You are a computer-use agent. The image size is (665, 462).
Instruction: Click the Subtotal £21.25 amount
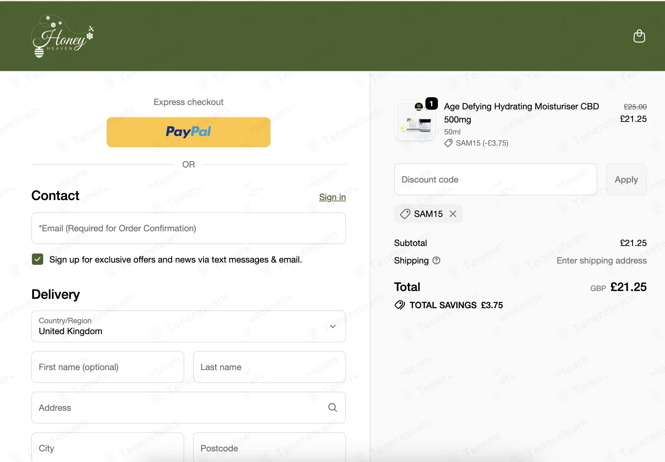(x=633, y=243)
